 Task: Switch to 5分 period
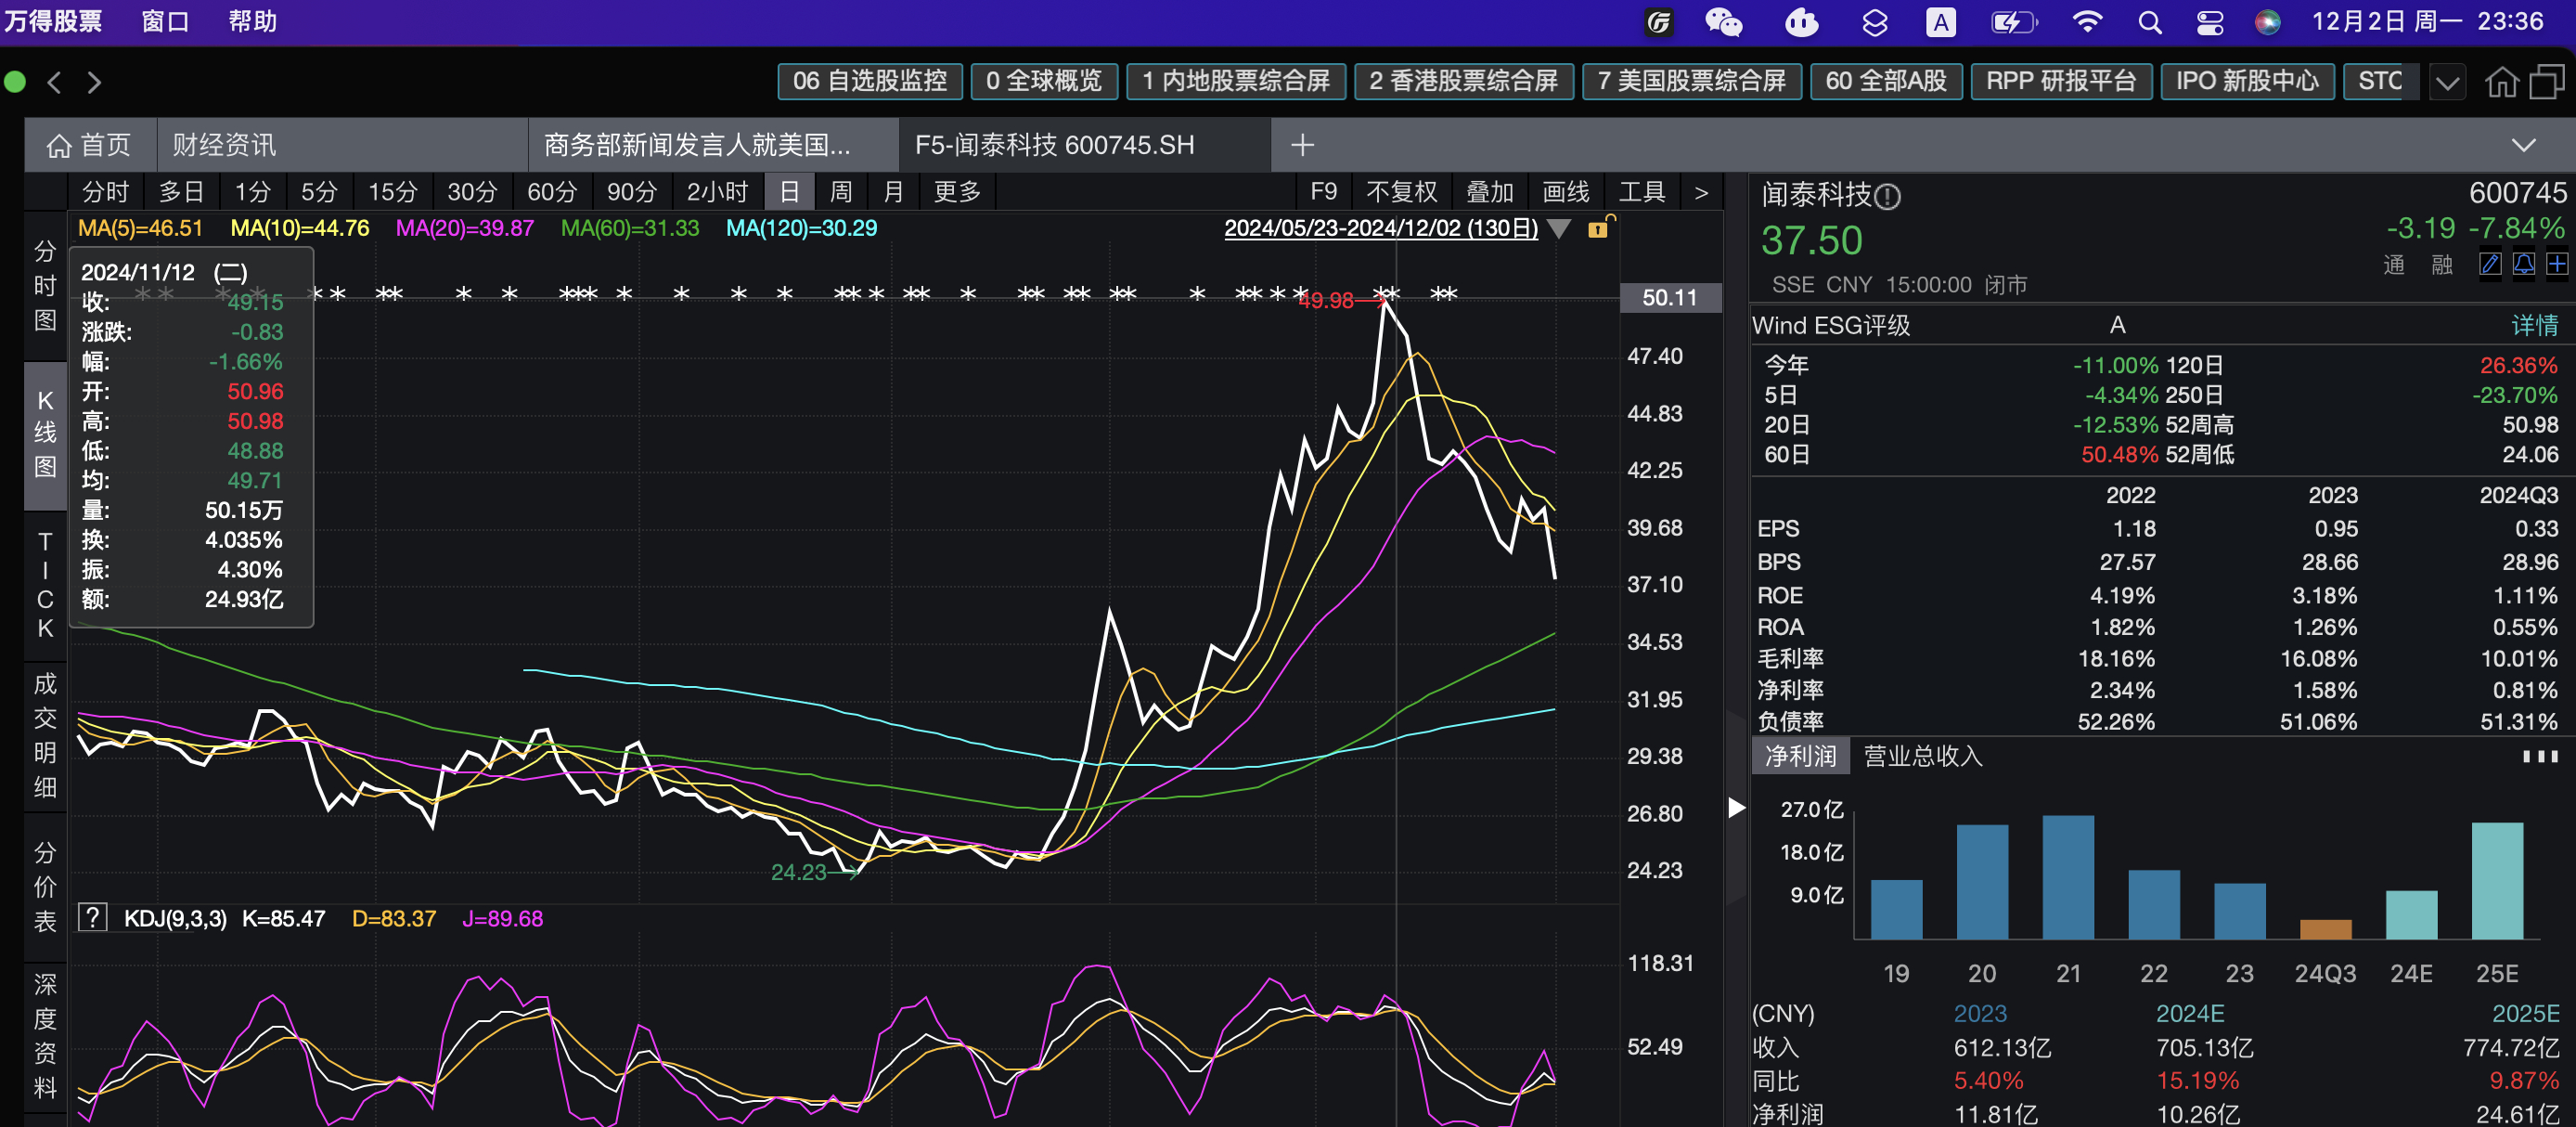point(319,192)
